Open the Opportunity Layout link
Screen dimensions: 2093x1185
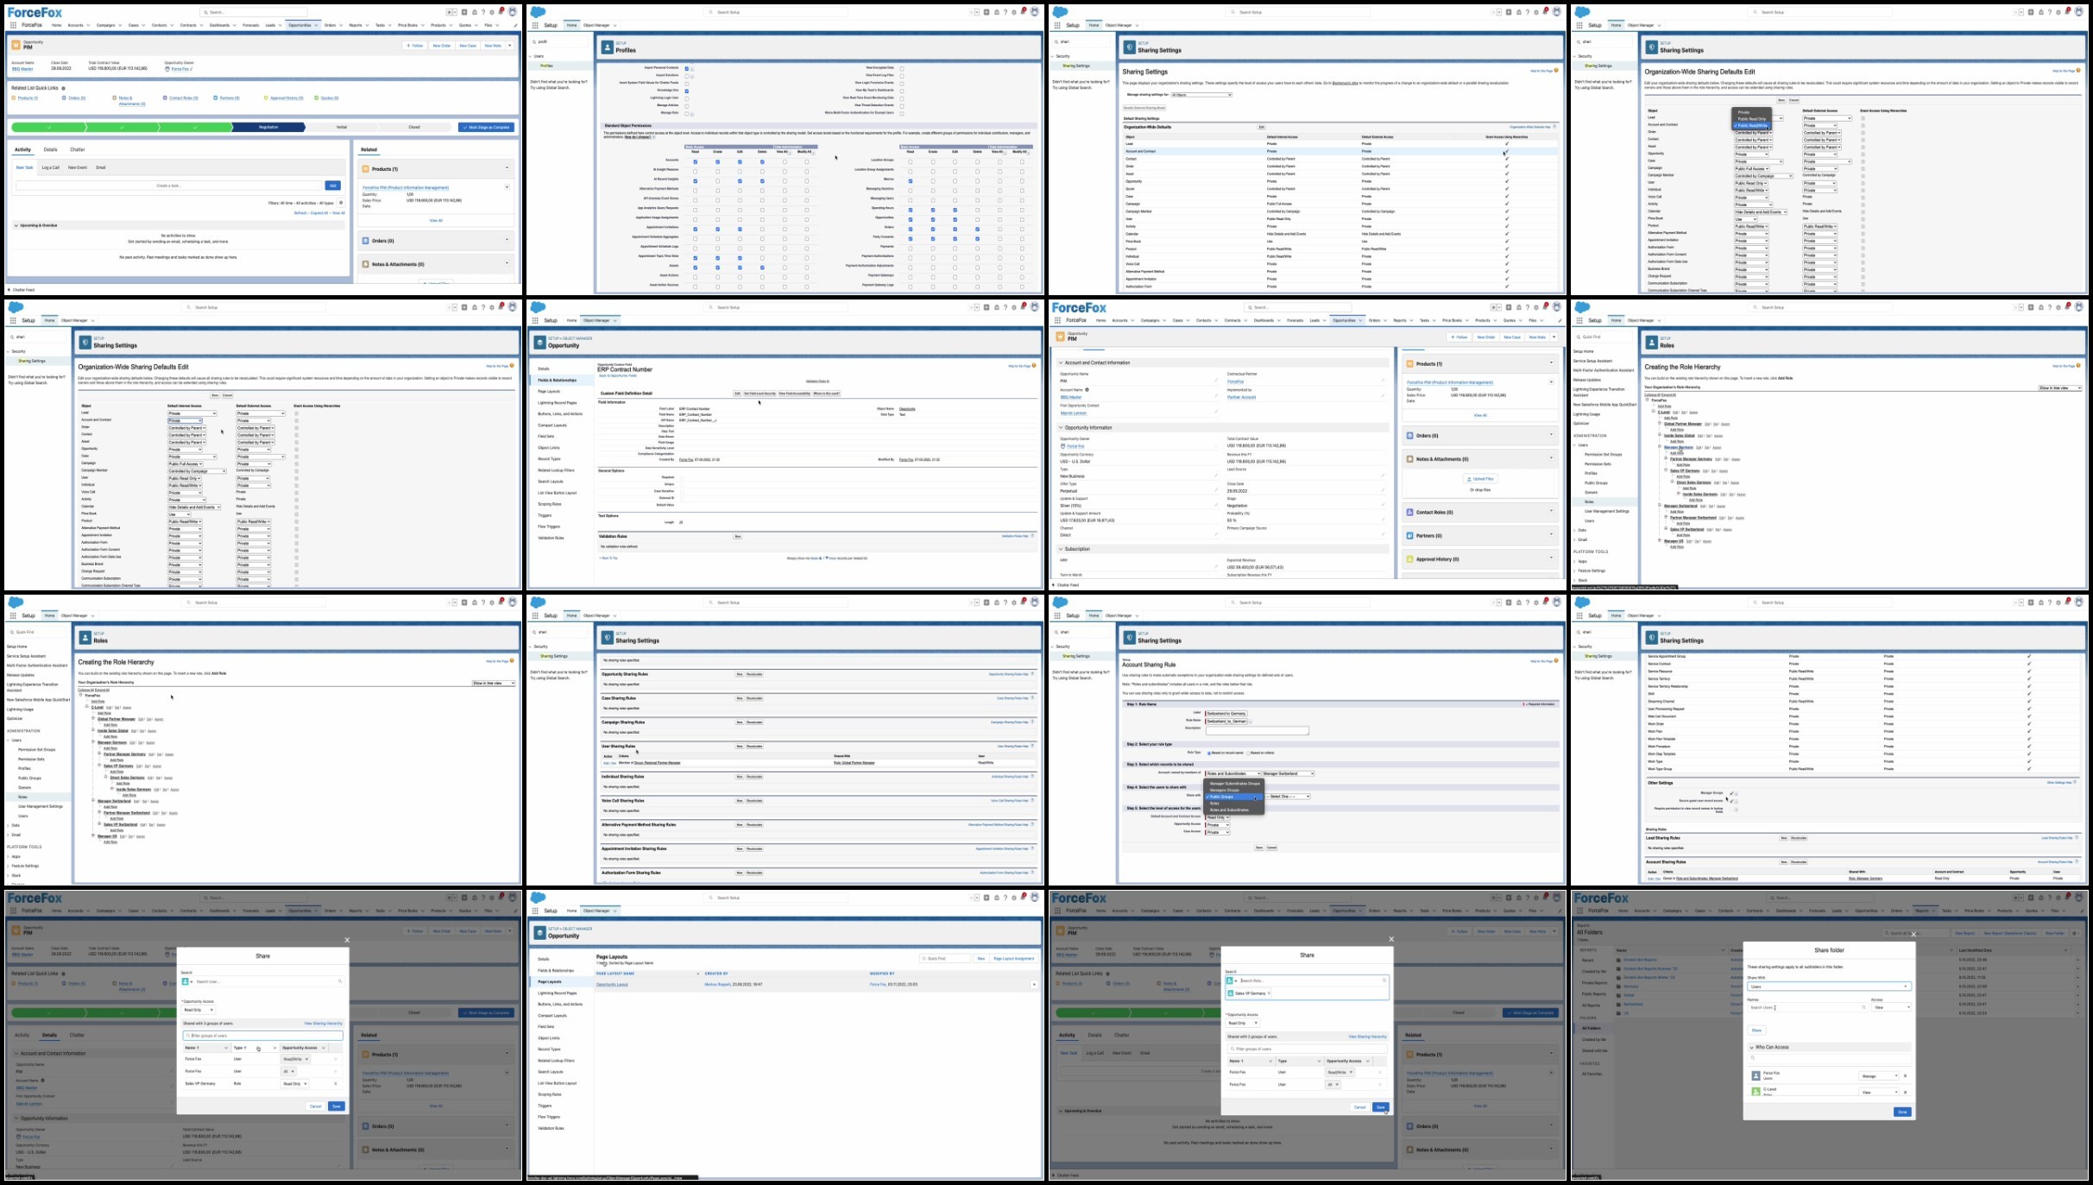[612, 985]
